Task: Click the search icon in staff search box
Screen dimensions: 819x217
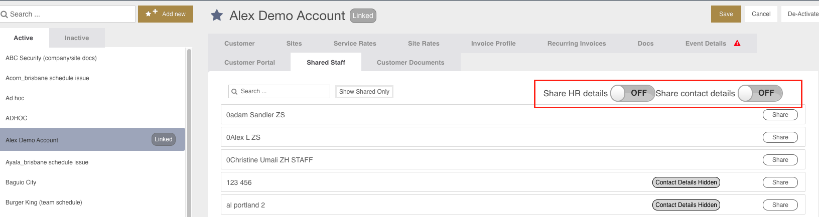Action: click(x=234, y=92)
